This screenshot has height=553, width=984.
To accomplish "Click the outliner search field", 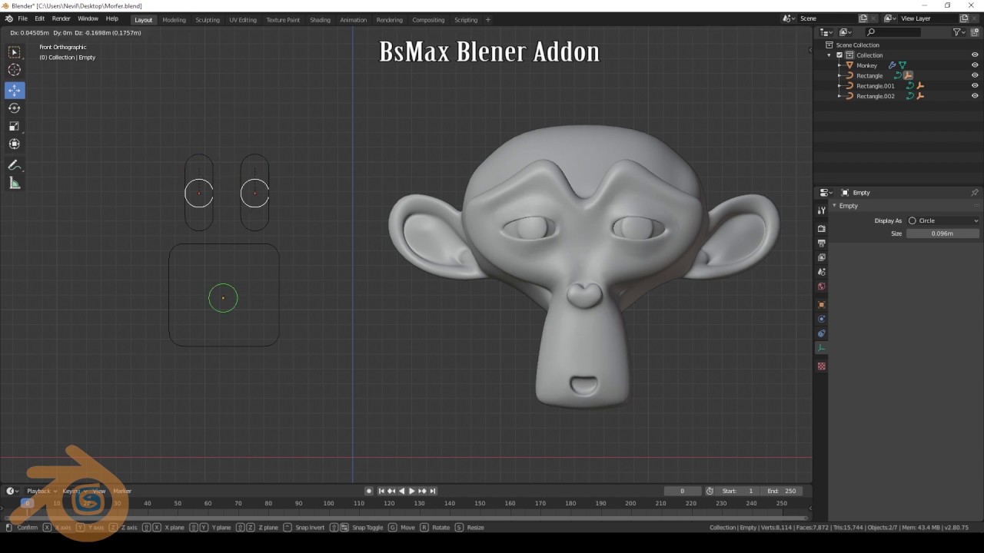I will pyautogui.click(x=893, y=32).
